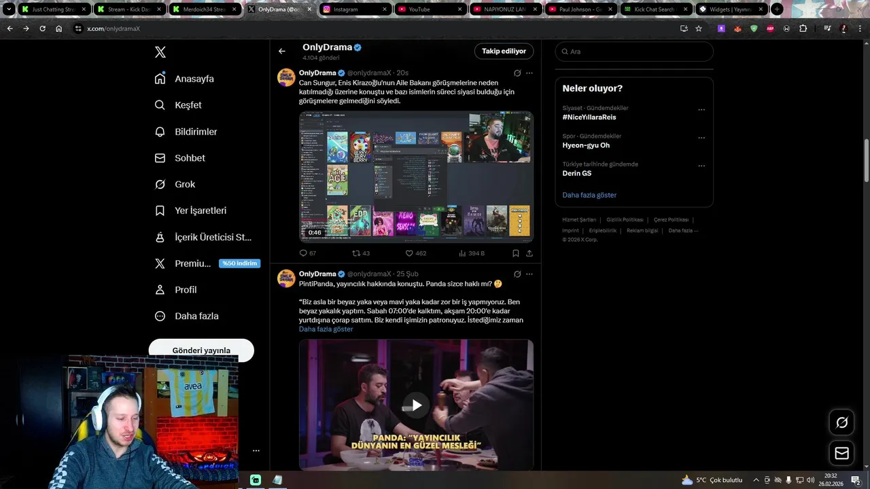Open the #NiceYıllaraReis trend

pos(589,117)
